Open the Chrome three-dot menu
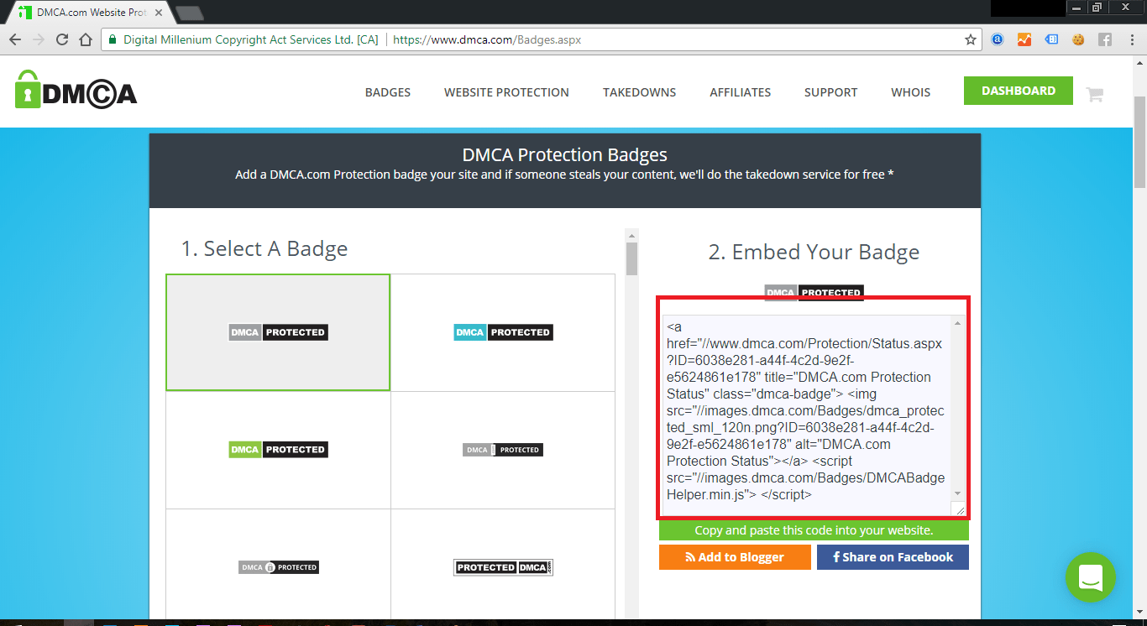The width and height of the screenshot is (1147, 626). [1131, 39]
